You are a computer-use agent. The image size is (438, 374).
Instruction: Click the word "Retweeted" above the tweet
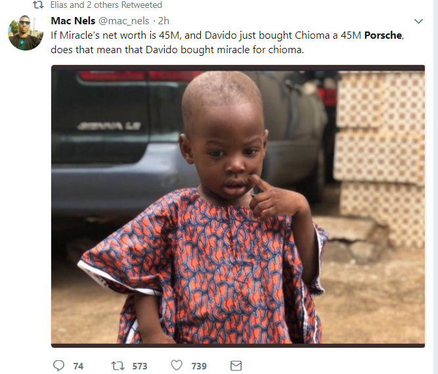tap(142, 5)
